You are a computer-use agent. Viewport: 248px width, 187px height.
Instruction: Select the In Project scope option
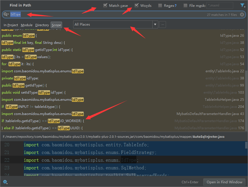(11, 25)
